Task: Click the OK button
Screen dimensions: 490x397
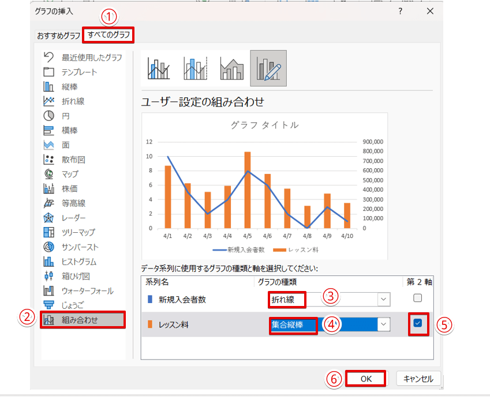Action: coord(366,379)
